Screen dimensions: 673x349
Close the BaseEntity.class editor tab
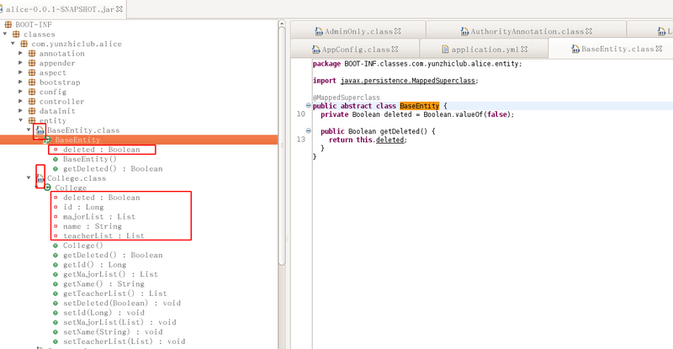659,49
